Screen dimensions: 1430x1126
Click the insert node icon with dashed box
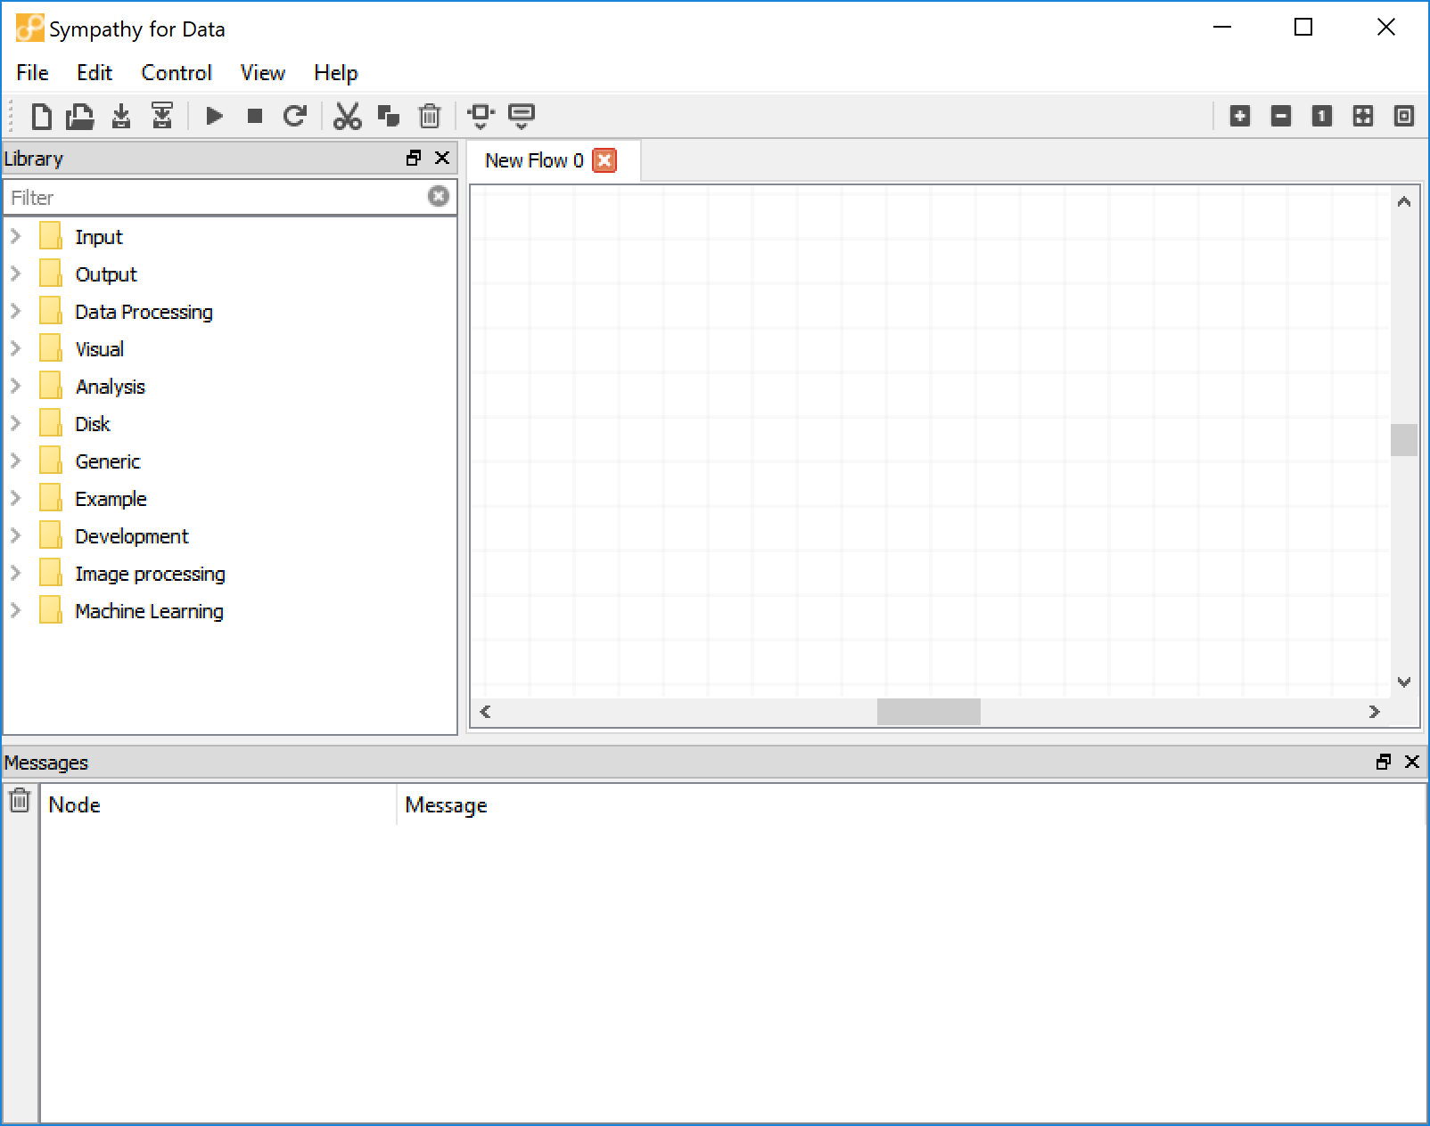click(x=481, y=116)
